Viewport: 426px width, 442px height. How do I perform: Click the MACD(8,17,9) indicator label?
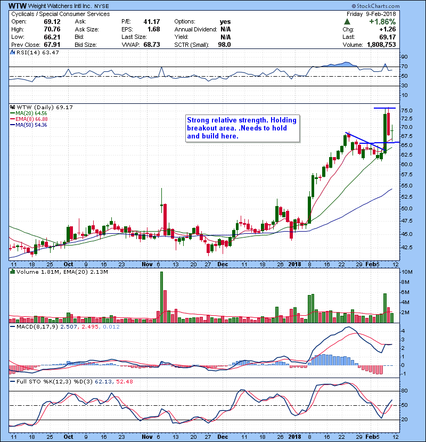click(x=37, y=327)
